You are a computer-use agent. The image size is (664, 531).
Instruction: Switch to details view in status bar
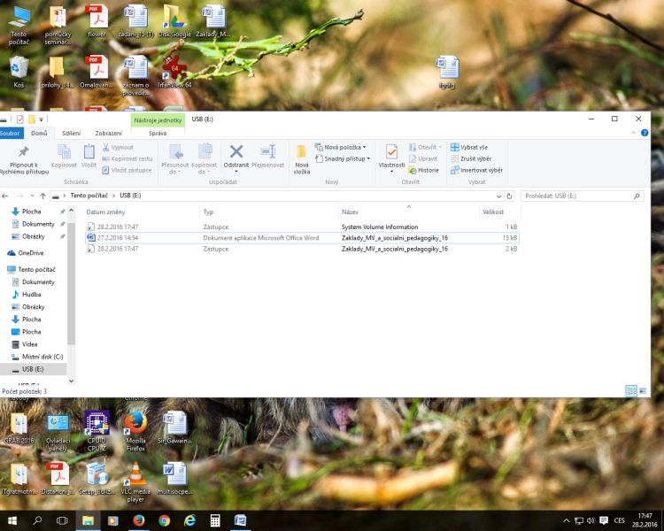point(631,390)
